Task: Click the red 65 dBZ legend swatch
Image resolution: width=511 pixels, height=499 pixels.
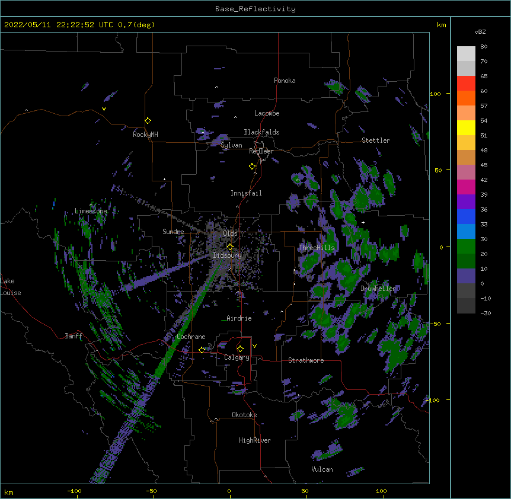Action: [x=466, y=84]
